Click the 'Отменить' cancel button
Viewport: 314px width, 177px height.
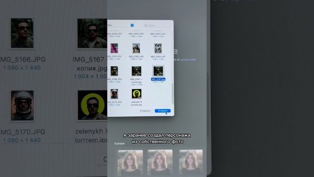(x=145, y=111)
